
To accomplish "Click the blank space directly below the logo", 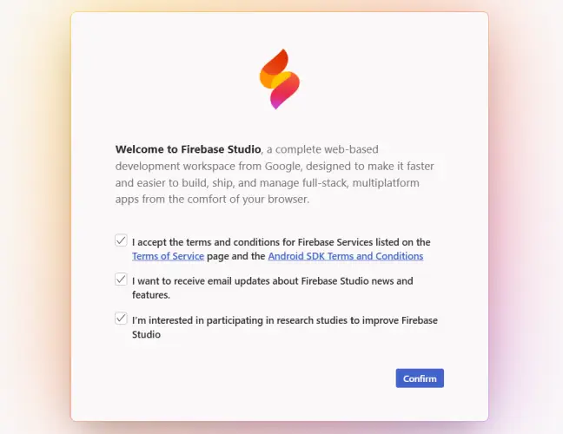I will (x=279, y=123).
